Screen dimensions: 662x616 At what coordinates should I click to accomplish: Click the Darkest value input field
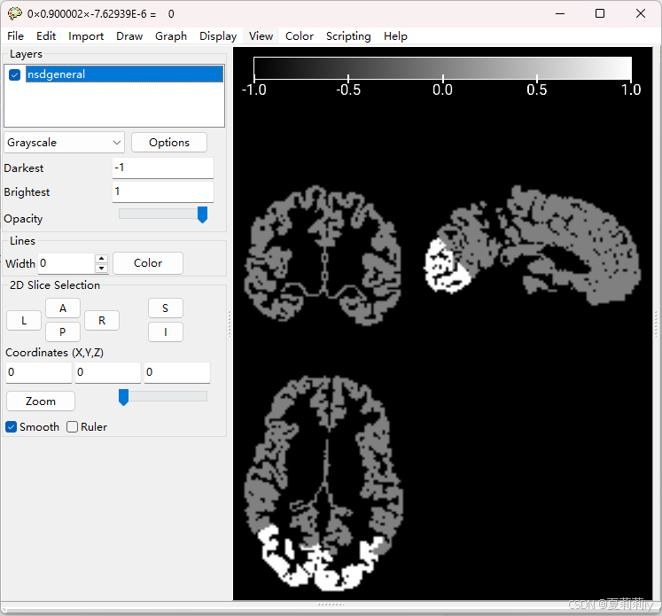coord(163,168)
